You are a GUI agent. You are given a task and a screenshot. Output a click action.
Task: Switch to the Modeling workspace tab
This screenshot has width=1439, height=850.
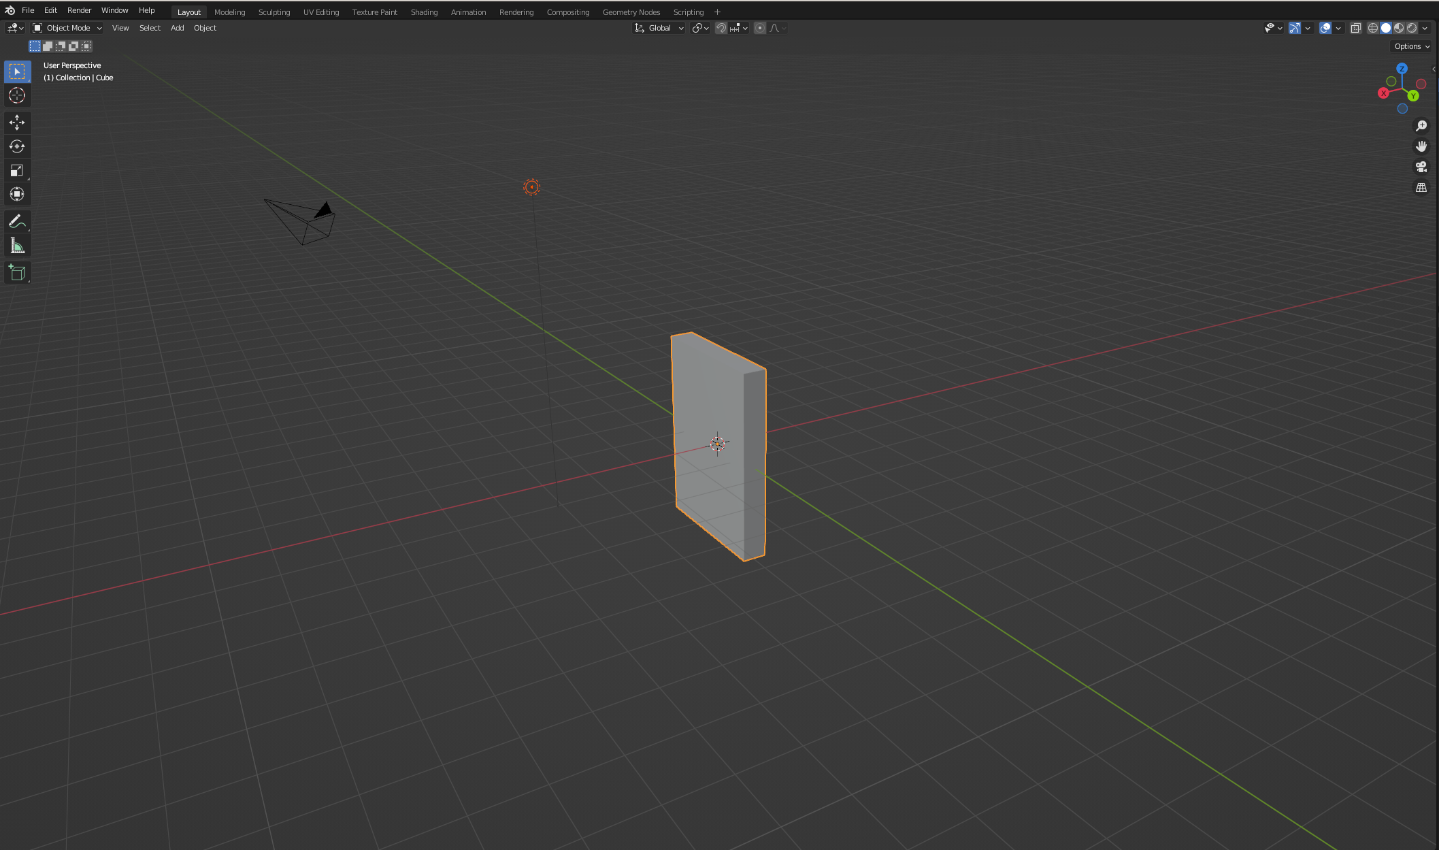pos(229,12)
